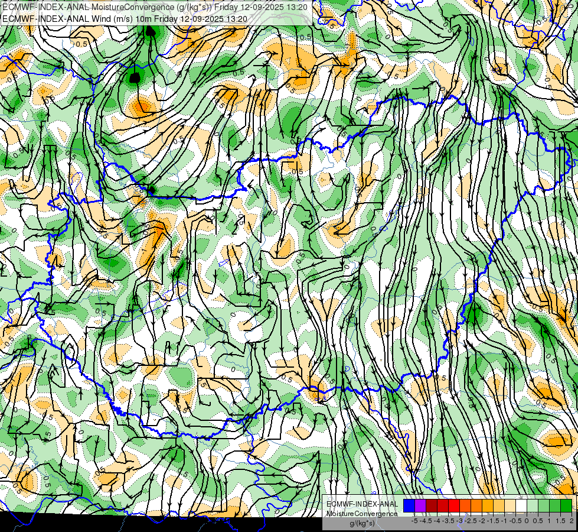Click the '-5' legend scale value
The height and width of the screenshot is (532, 578).
point(414,521)
